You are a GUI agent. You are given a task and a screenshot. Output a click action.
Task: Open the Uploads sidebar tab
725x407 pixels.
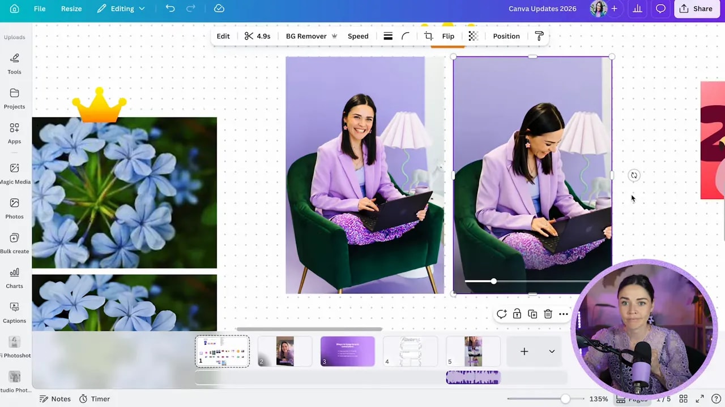(14, 37)
